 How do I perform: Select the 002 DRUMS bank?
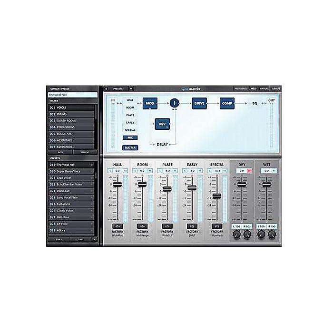click(x=71, y=114)
